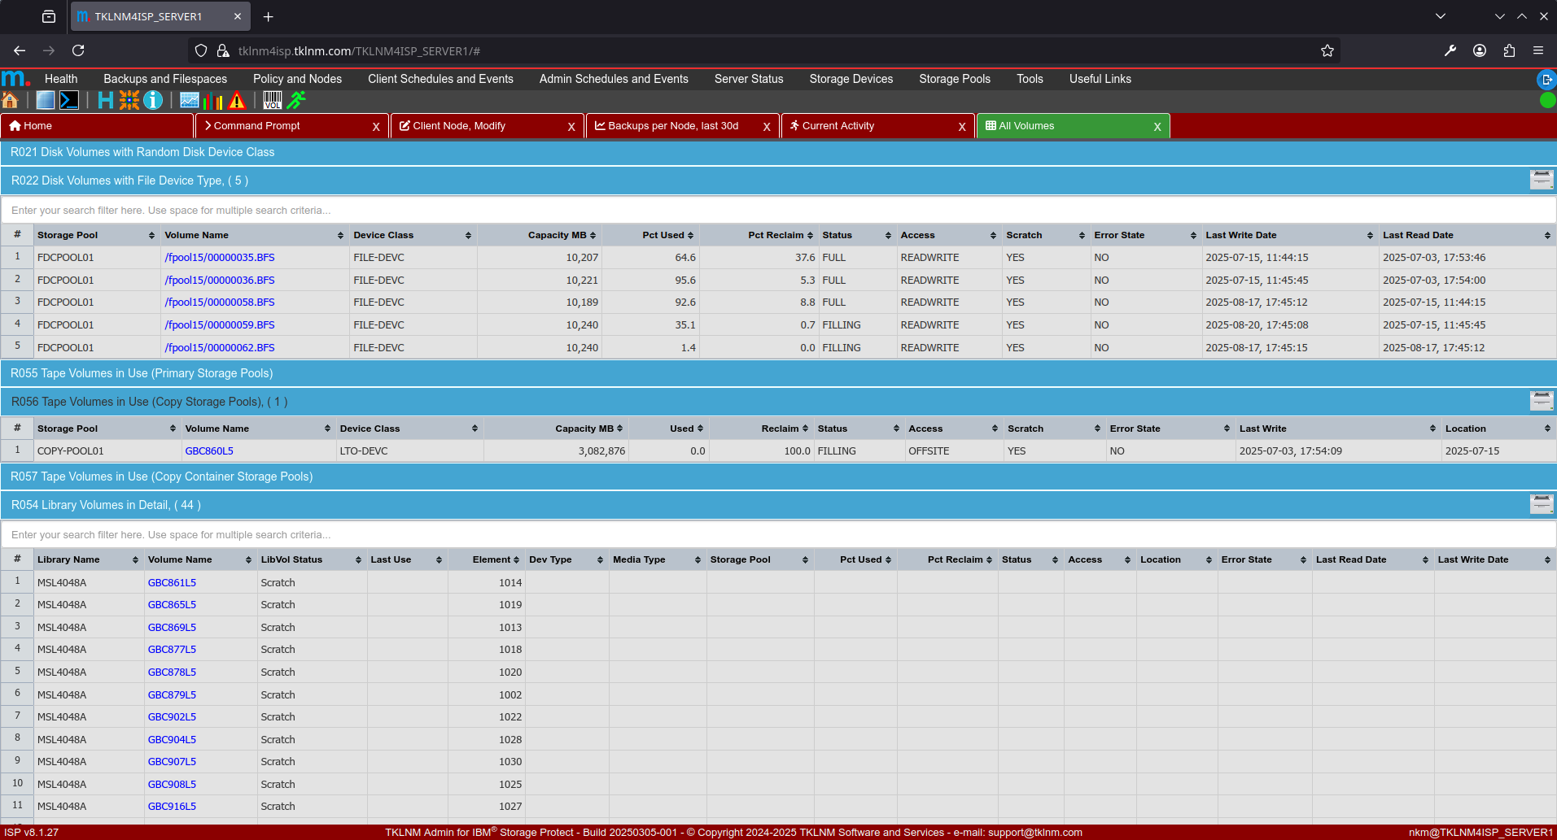Expand R055 Tape Volumes Primary Pools section
The image size is (1557, 840).
142,373
